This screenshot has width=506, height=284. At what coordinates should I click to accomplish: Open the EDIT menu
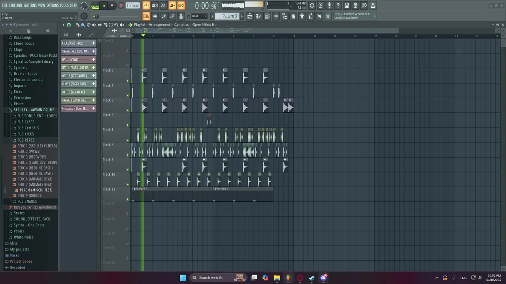click(12, 6)
